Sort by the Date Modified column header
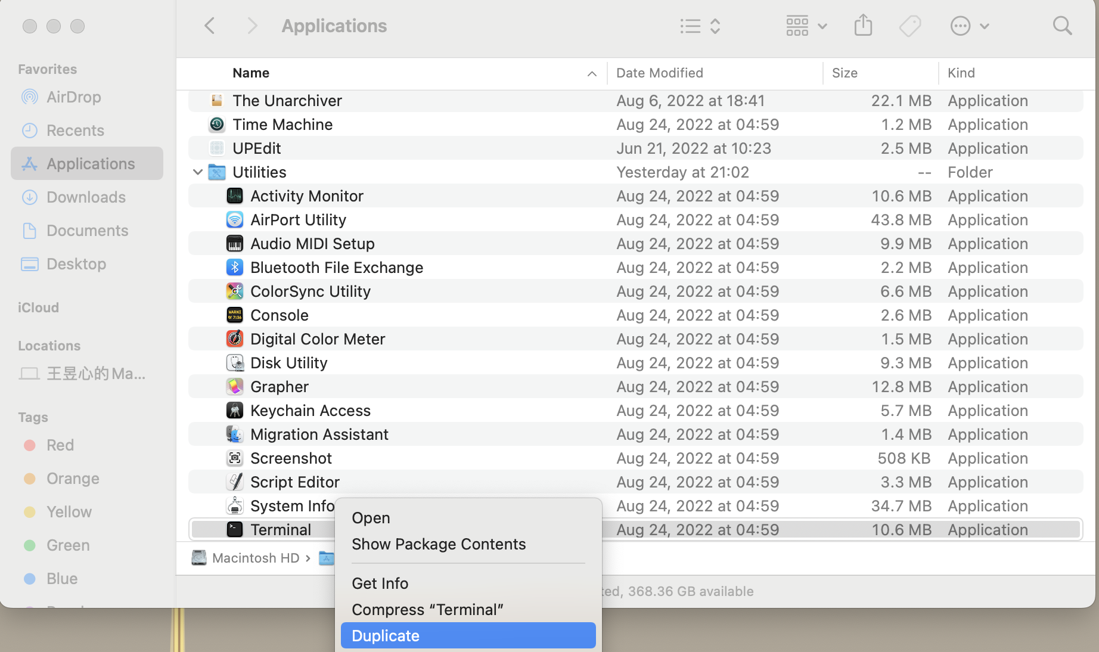 pos(659,73)
